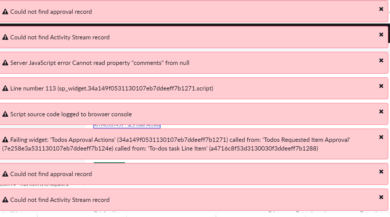Click the warning icon on the 'Line number 113' alert
This screenshot has width=390, height=217.
click(5, 88)
